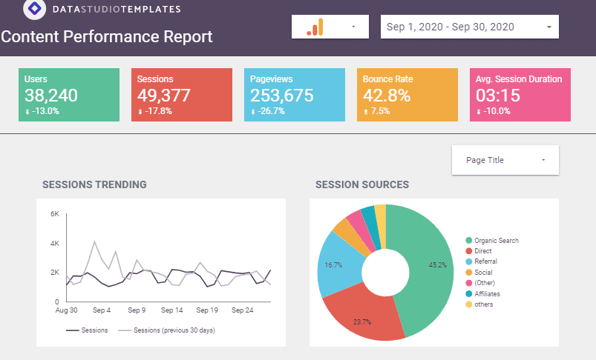Click the SESSION SOURCES heading

362,184
